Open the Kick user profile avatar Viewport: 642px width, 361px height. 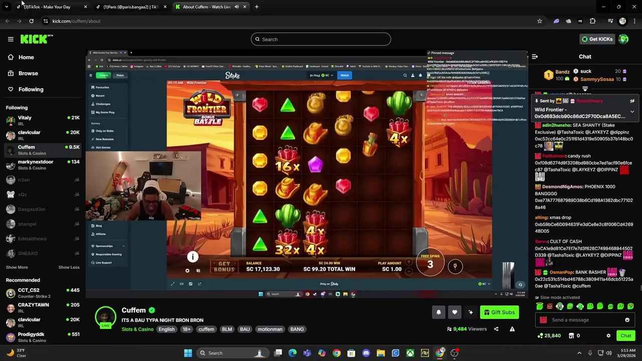[623, 39]
